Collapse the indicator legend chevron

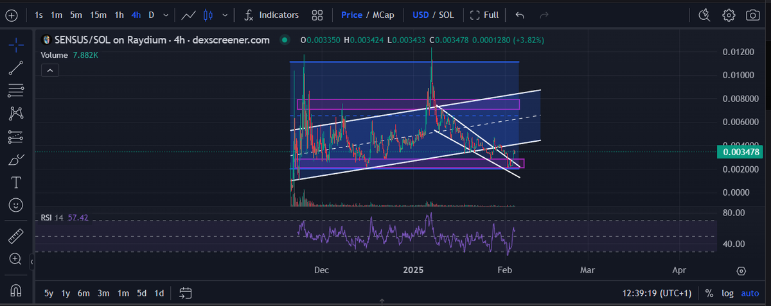point(51,70)
